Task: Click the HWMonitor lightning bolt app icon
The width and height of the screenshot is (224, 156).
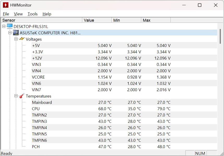Action: (5, 5)
